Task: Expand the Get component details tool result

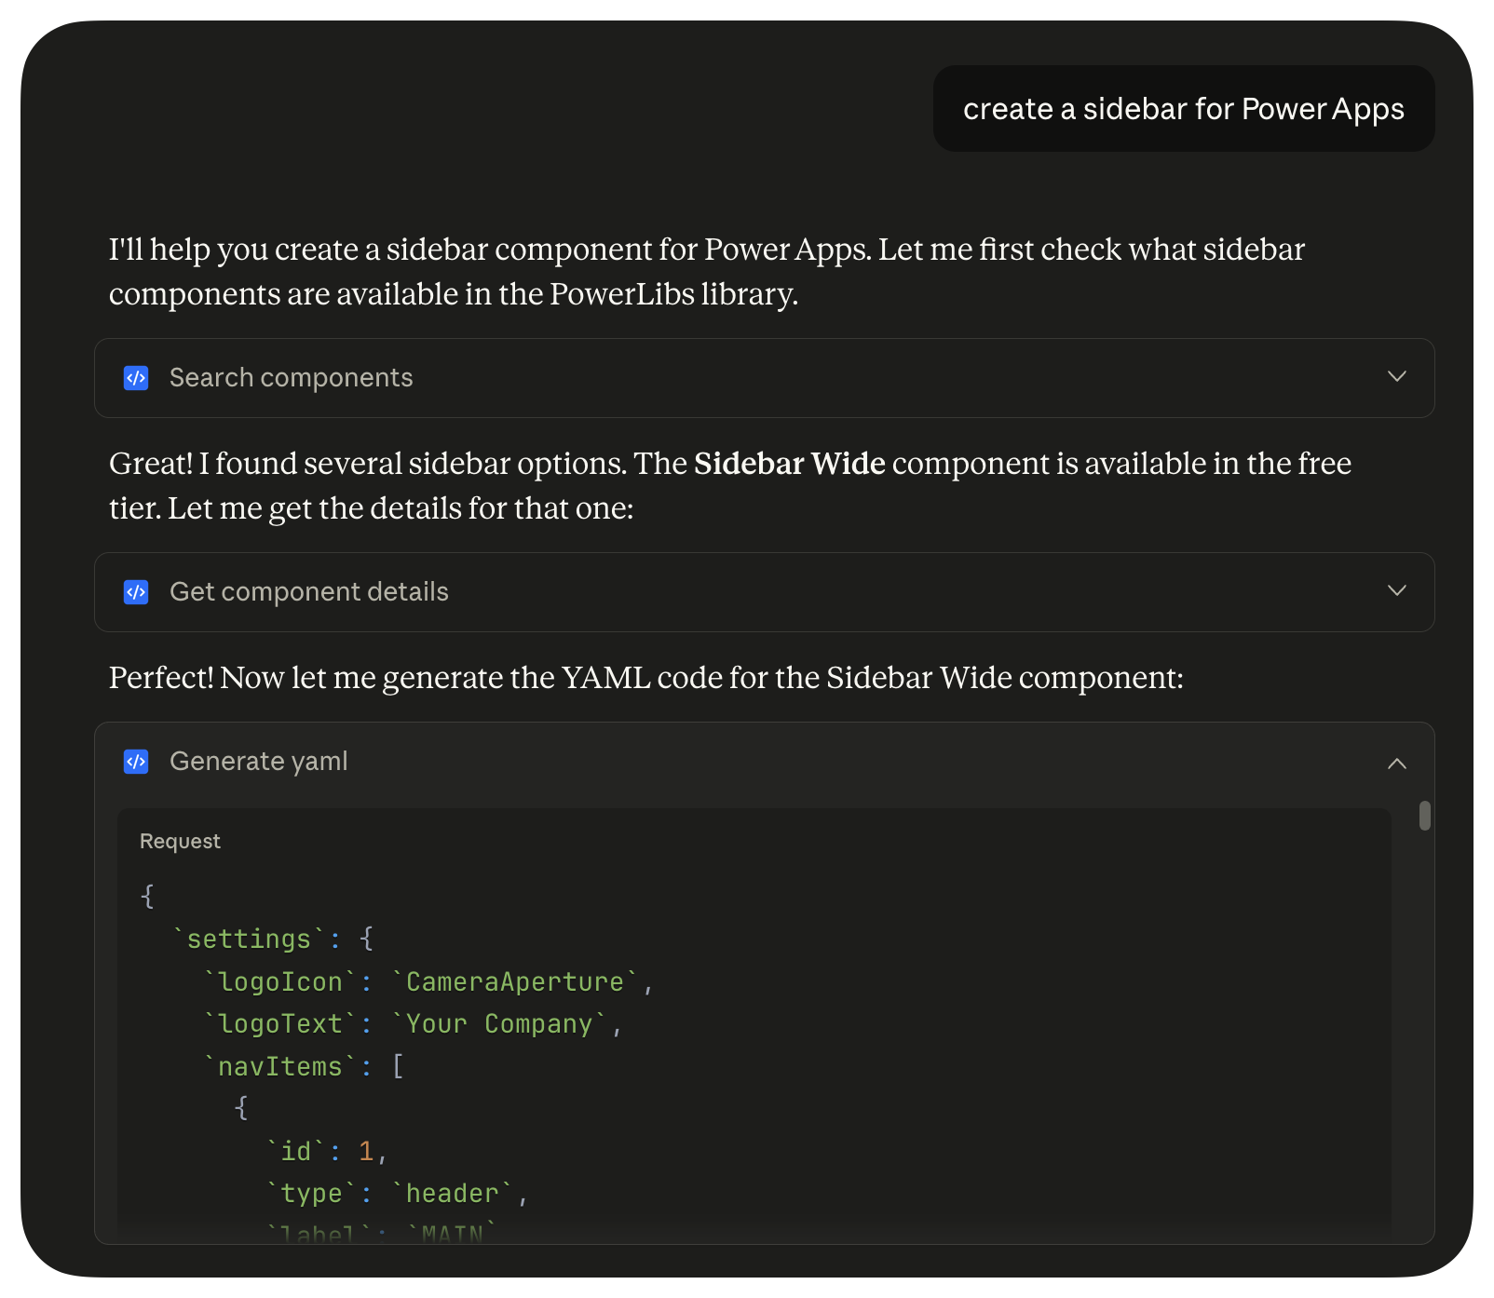Action: [x=1396, y=591]
